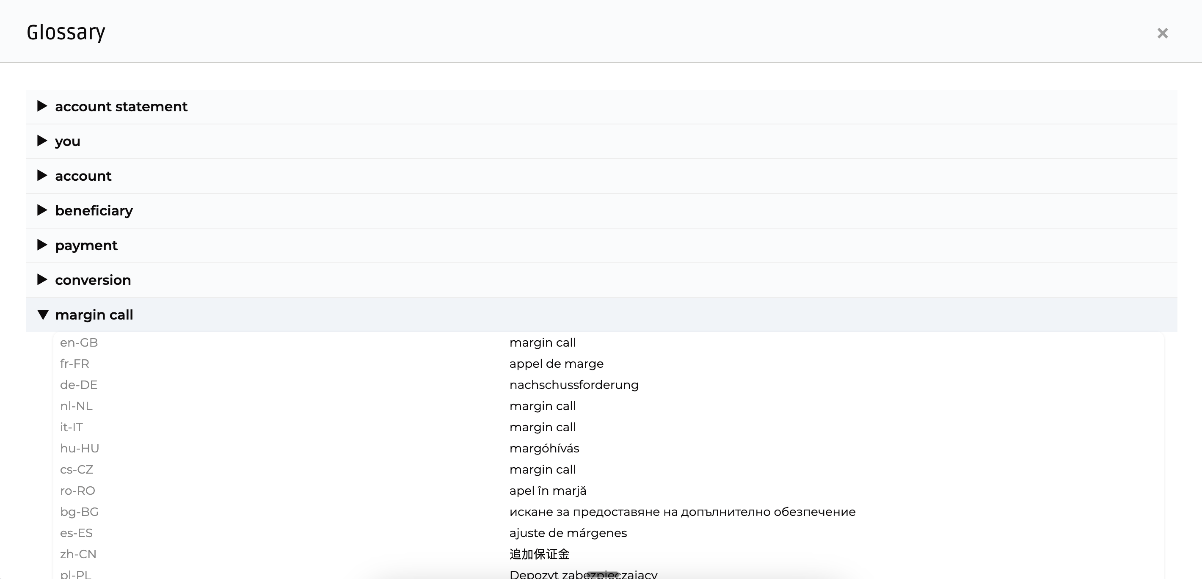Close the Glossary dialog
This screenshot has height=579, width=1202.
[x=1163, y=33]
